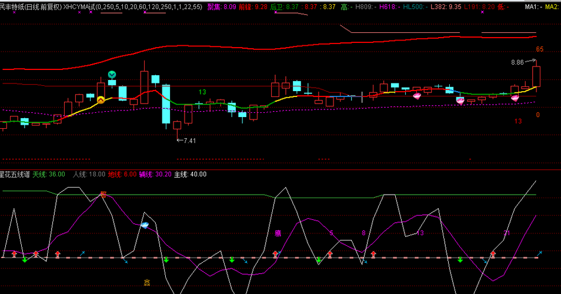Click the MA1 header label
The width and height of the screenshot is (561, 294).
pos(533,7)
